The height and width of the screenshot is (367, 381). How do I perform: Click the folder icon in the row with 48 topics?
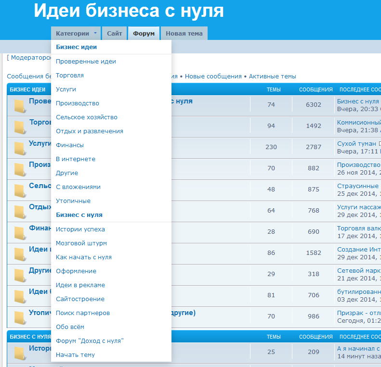pyautogui.click(x=20, y=190)
